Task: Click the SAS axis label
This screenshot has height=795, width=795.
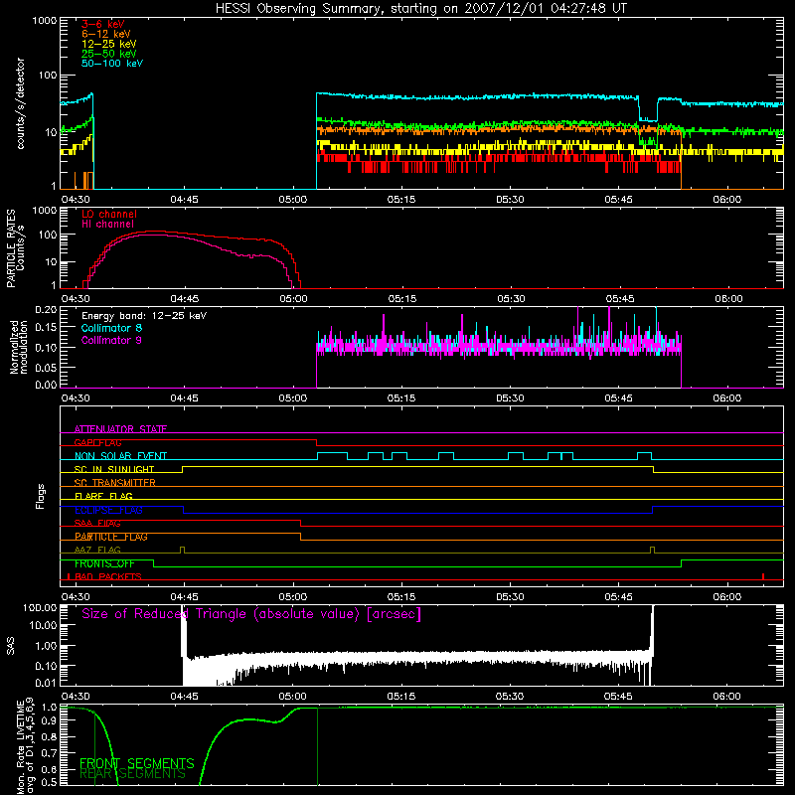Action: click(x=10, y=646)
